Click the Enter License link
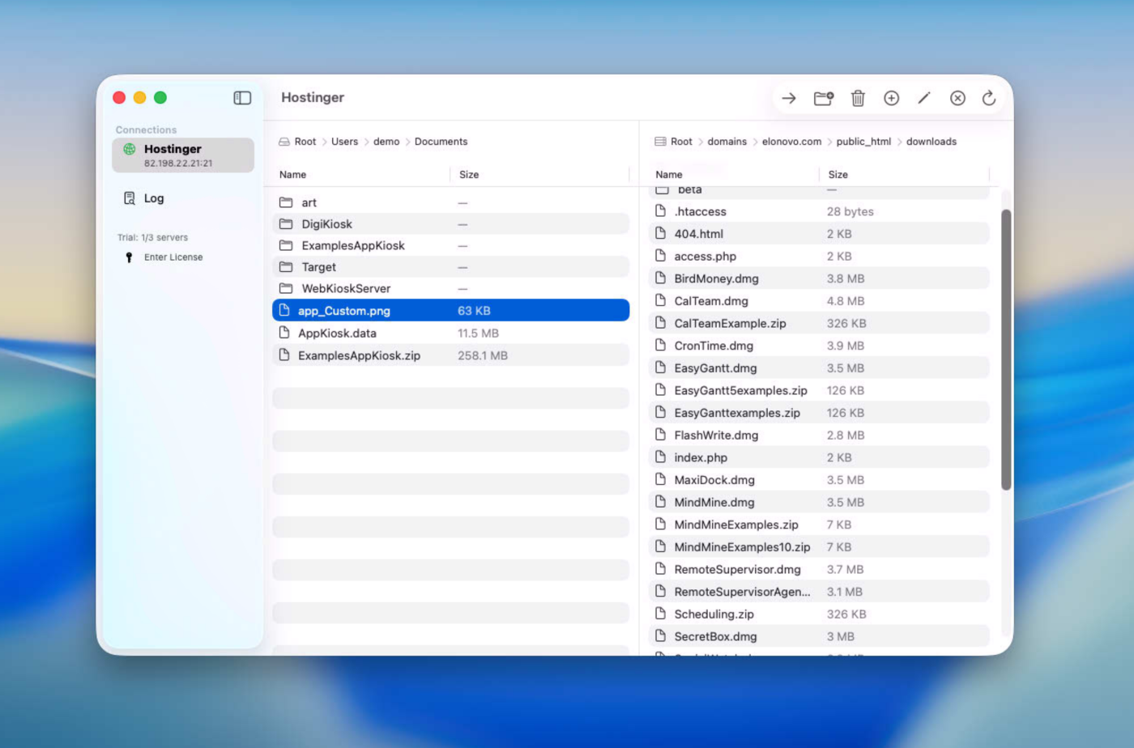This screenshot has height=748, width=1134. 173,257
